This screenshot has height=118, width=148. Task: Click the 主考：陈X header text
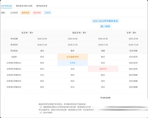(x=131, y=33)
